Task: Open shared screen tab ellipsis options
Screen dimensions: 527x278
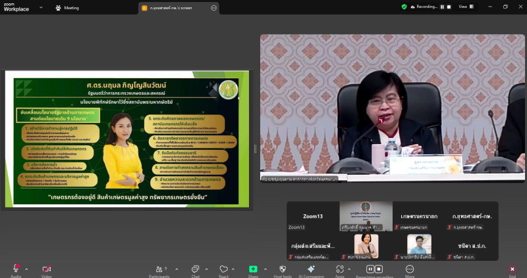Action: pyautogui.click(x=213, y=8)
